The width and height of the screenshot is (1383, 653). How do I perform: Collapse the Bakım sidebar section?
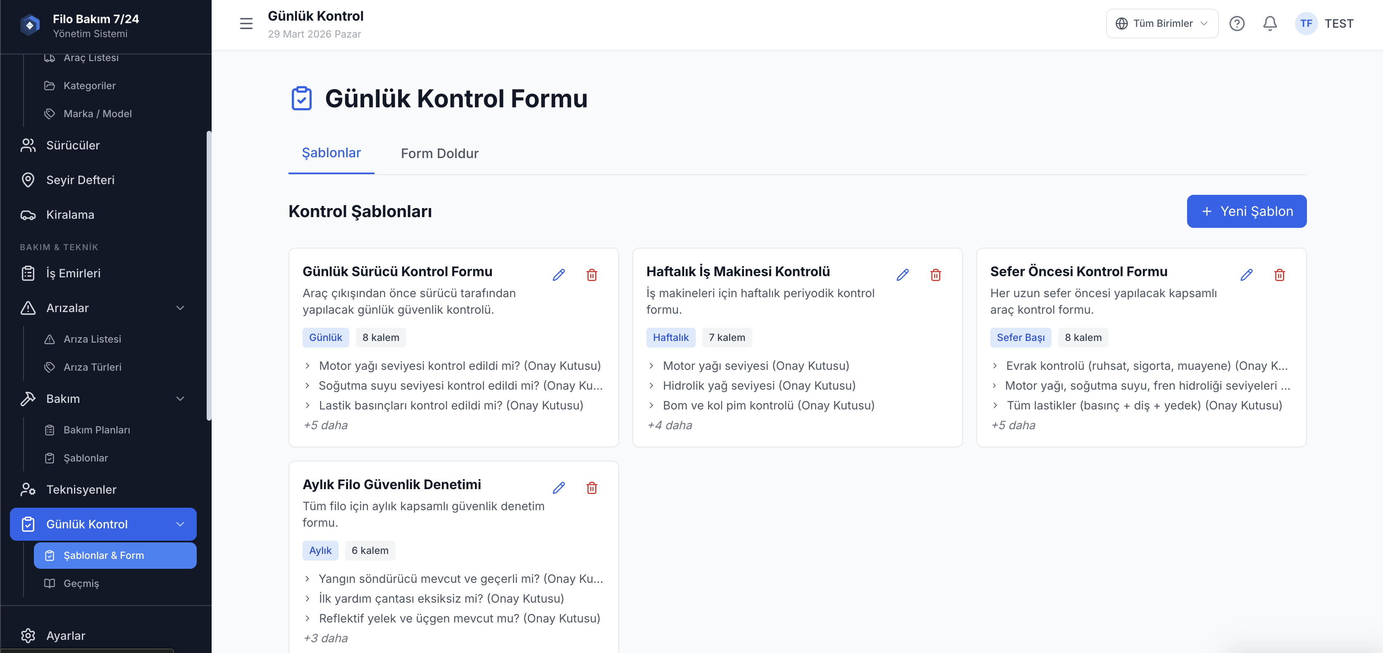(x=180, y=399)
